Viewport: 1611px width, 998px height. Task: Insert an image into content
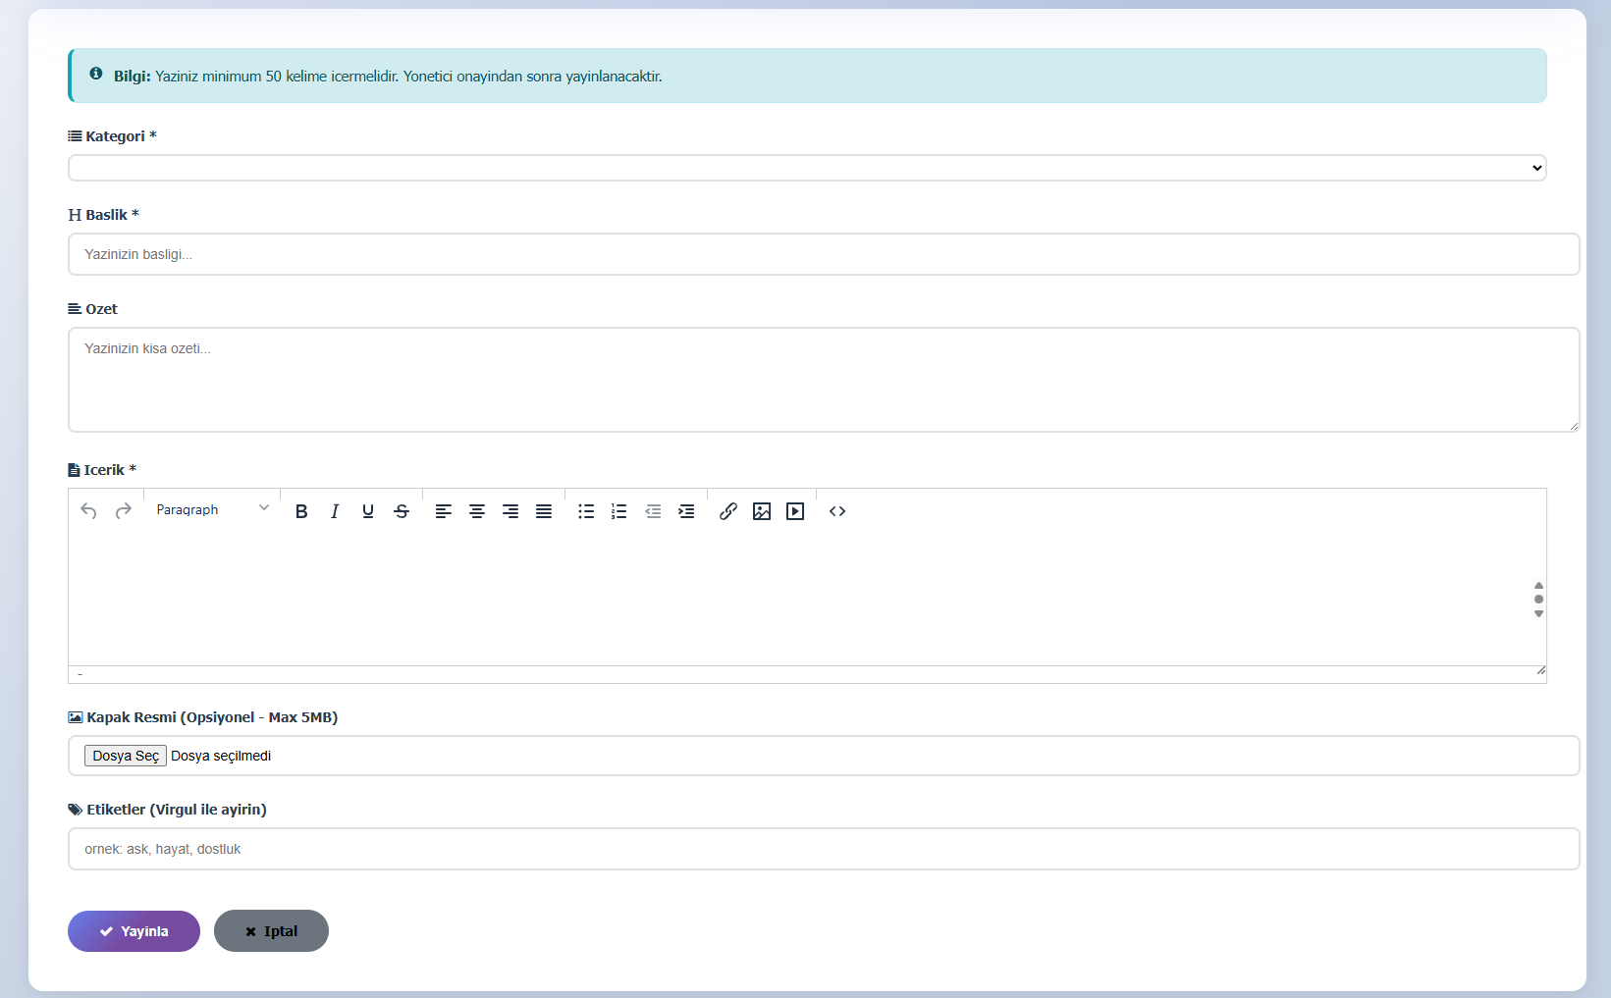pyautogui.click(x=762, y=511)
